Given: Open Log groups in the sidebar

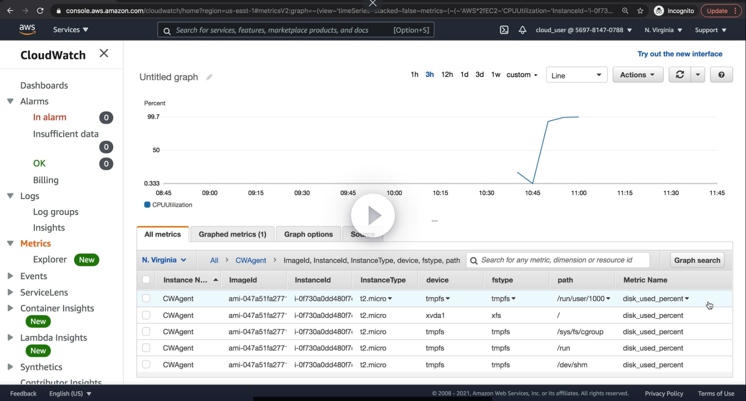Looking at the screenshot, I should click(56, 212).
